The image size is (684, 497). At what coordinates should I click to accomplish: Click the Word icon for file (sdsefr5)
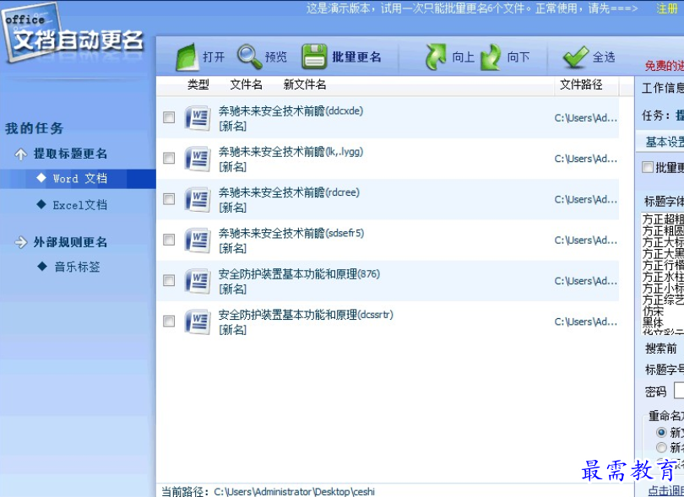coord(198,240)
